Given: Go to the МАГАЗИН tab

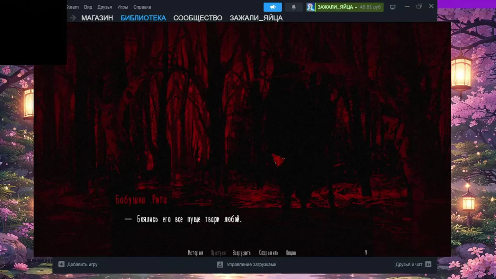Looking at the screenshot, I should click(x=97, y=18).
